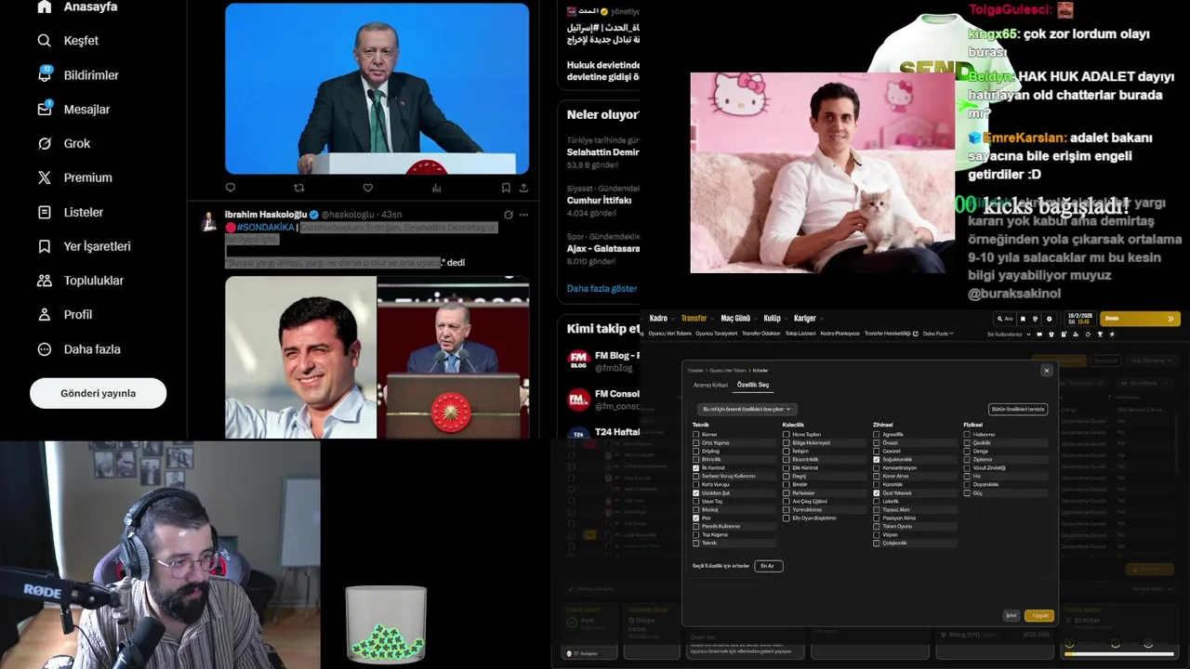Close the Özellik Seç dialog with X
This screenshot has height=669, width=1190.
pos(1046,371)
